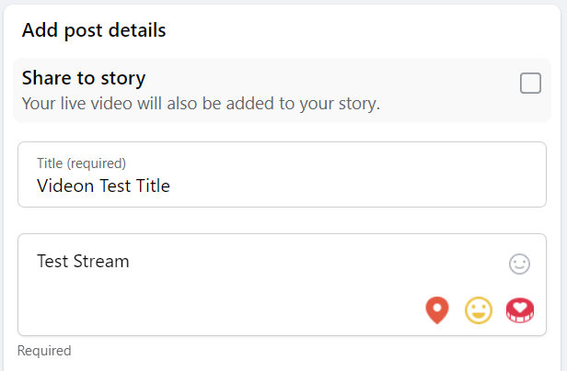Viewport: 567px width, 371px height.
Task: Click the Required helper text below description
Action: 44,351
